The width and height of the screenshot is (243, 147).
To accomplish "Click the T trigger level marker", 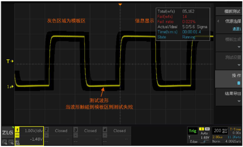I will tap(10, 61).
